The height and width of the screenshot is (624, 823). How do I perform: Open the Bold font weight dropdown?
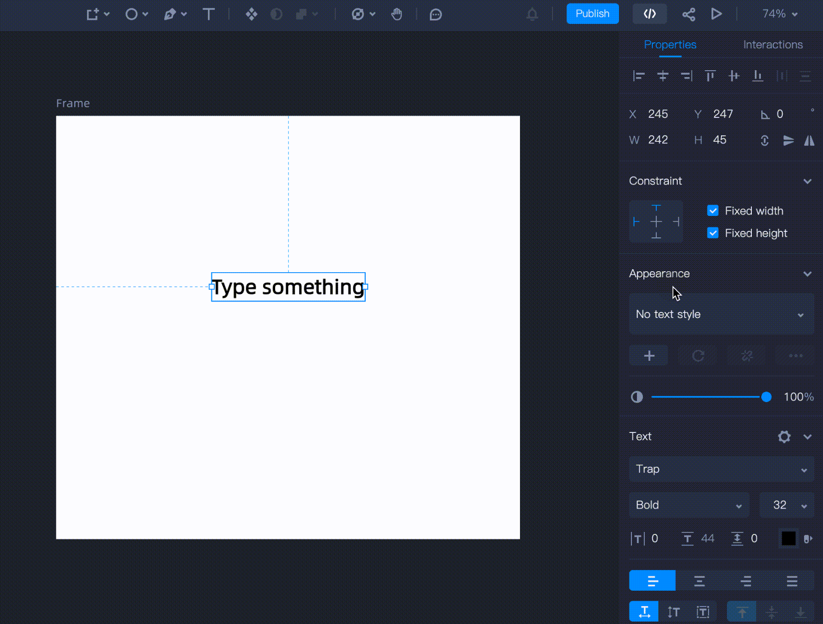[689, 505]
